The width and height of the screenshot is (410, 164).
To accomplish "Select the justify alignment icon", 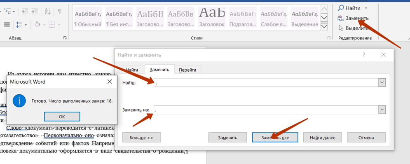I will 7,25.
